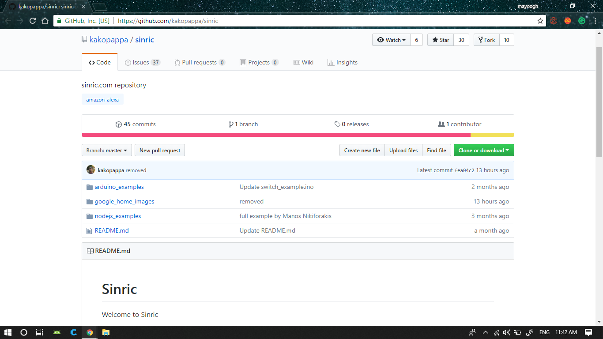The image size is (603, 339).
Task: View the 1 branch list
Action: [243, 124]
